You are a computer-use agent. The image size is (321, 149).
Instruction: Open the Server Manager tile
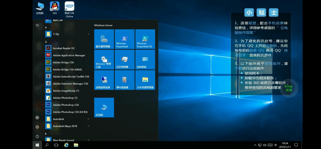coord(104,39)
